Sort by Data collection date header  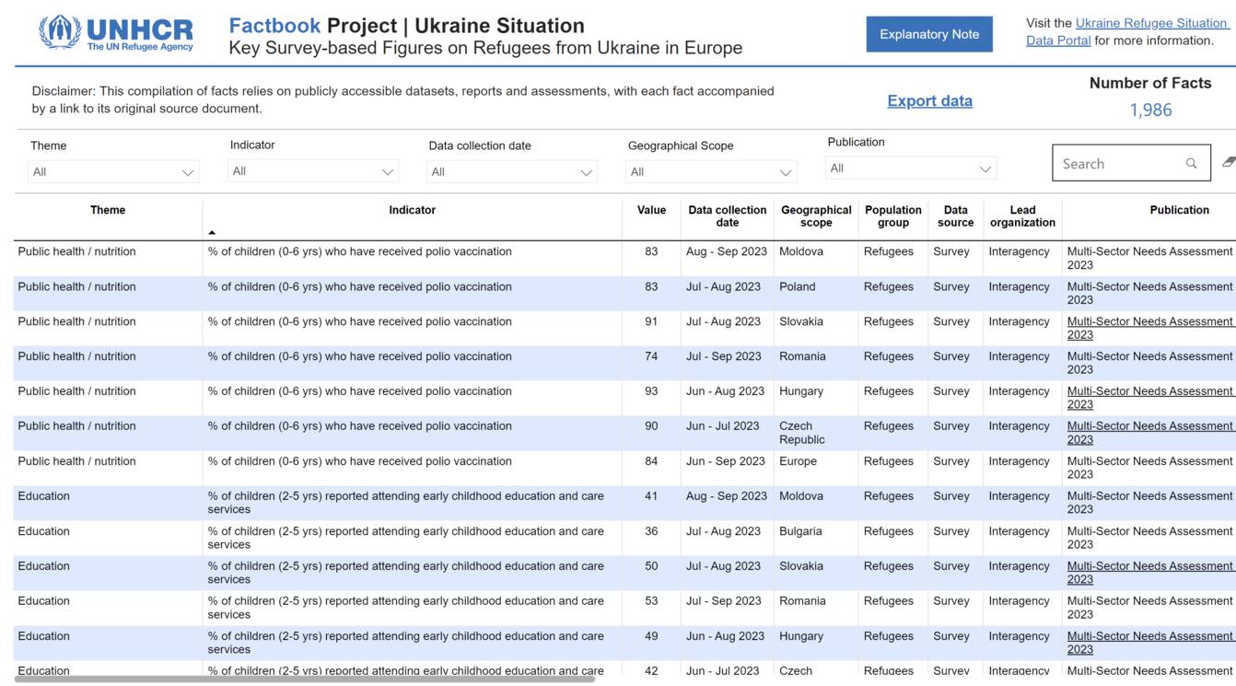point(728,216)
